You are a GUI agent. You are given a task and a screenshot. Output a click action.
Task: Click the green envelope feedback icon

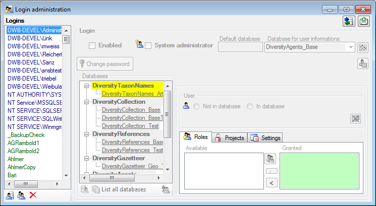click(363, 21)
